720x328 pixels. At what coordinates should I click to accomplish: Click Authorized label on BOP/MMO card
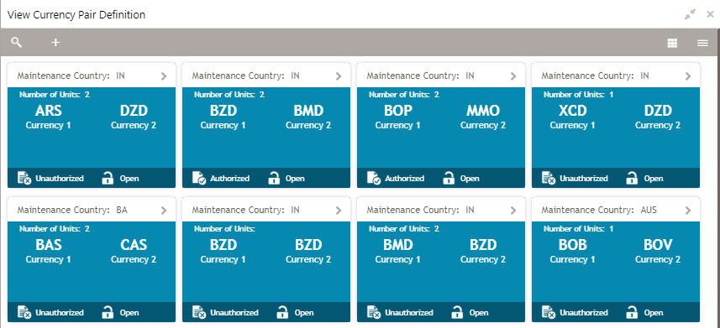pyautogui.click(x=405, y=179)
